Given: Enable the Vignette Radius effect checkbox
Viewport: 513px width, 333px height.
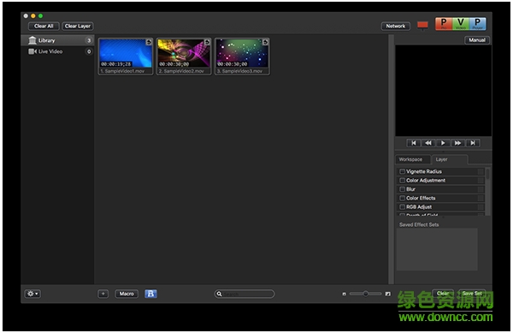Looking at the screenshot, I should coord(403,171).
